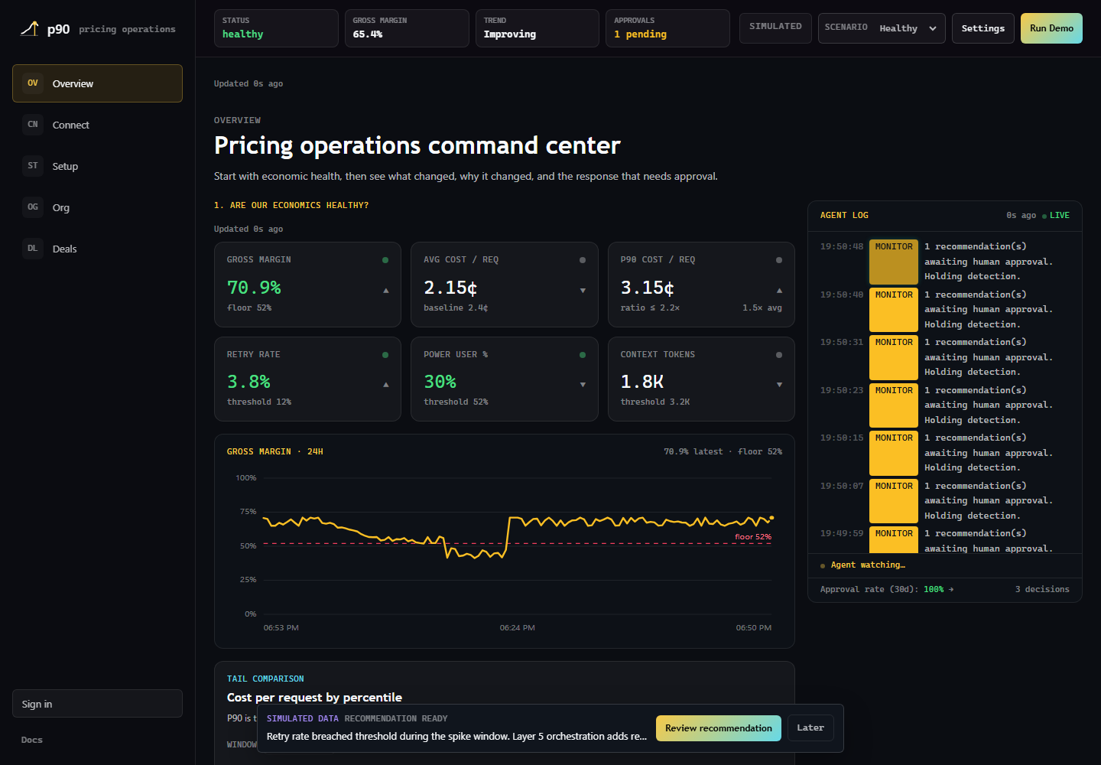Screen dimensions: 1101x765
Task: Open the Setup section
Action: [97, 166]
